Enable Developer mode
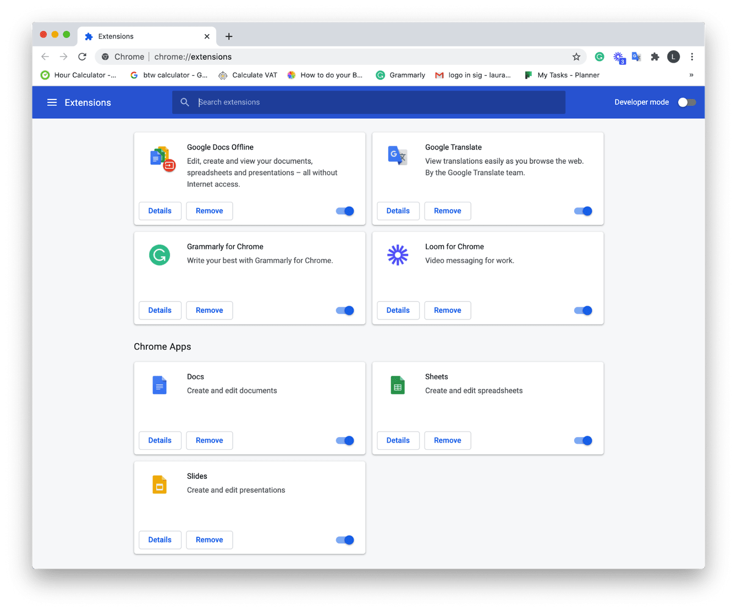The height and width of the screenshot is (612, 737). click(686, 102)
